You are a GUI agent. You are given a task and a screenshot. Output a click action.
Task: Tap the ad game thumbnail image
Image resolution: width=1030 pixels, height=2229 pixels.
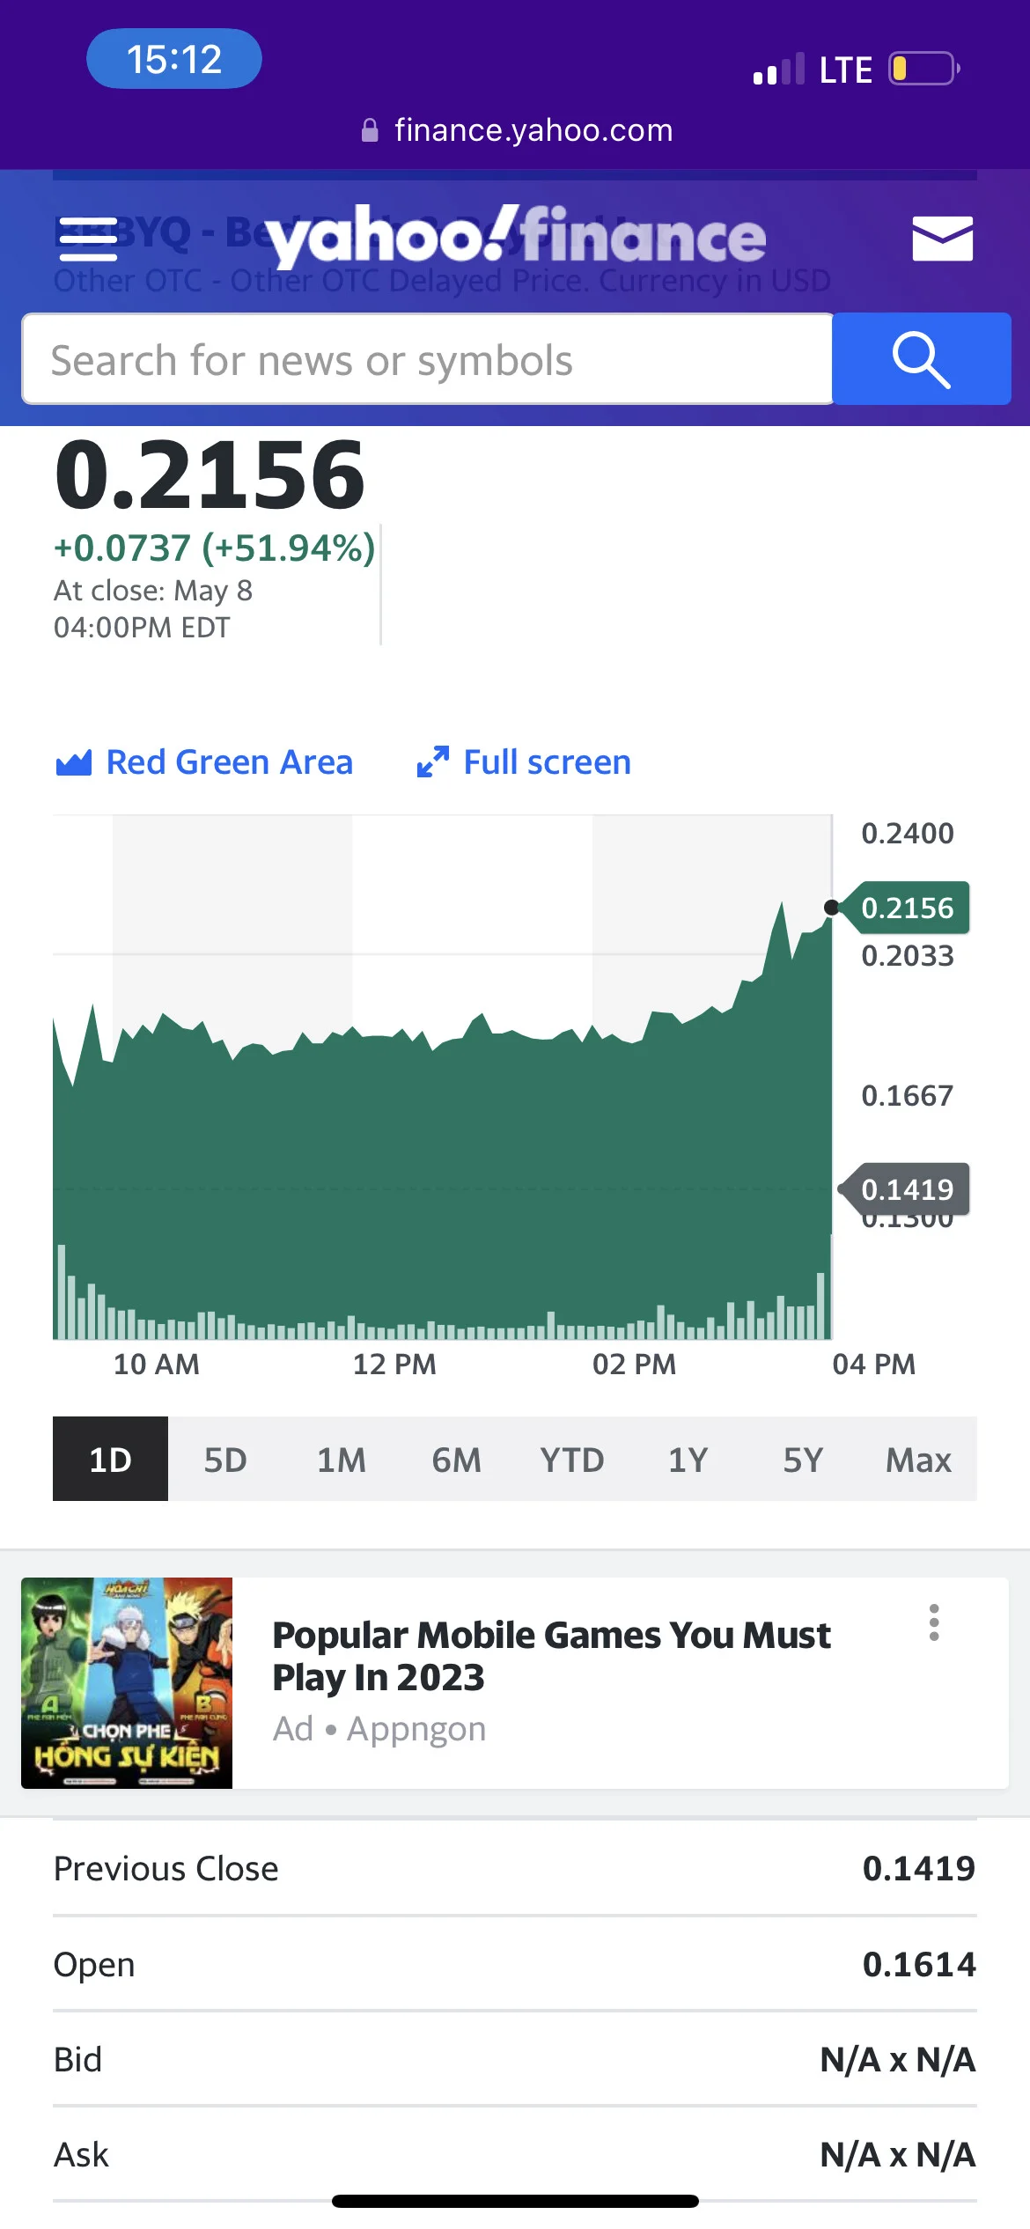point(127,1682)
